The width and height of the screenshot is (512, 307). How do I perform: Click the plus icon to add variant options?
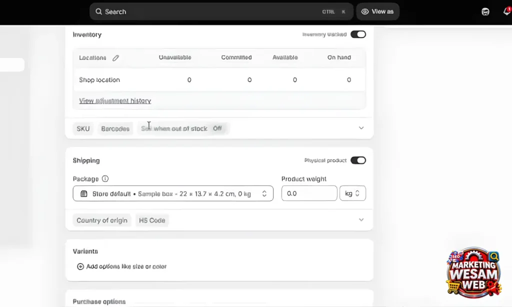click(80, 266)
